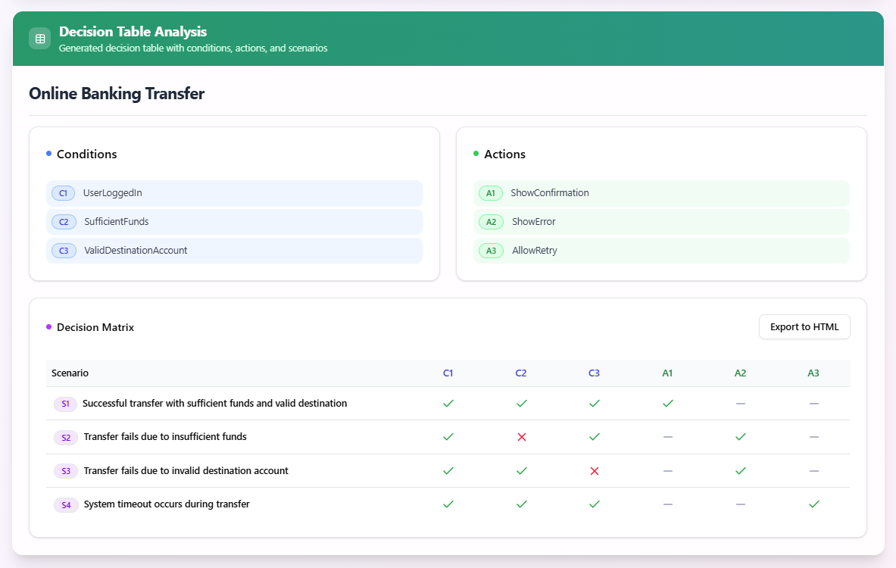
Task: Expand the Conditions panel
Action: pos(86,154)
